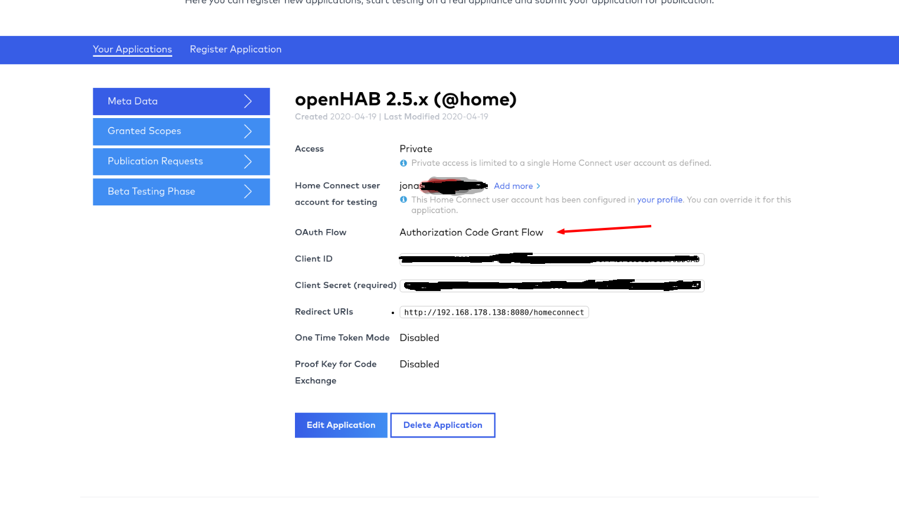Click the info icon beside Private access note
The width and height of the screenshot is (899, 513).
[x=403, y=163]
